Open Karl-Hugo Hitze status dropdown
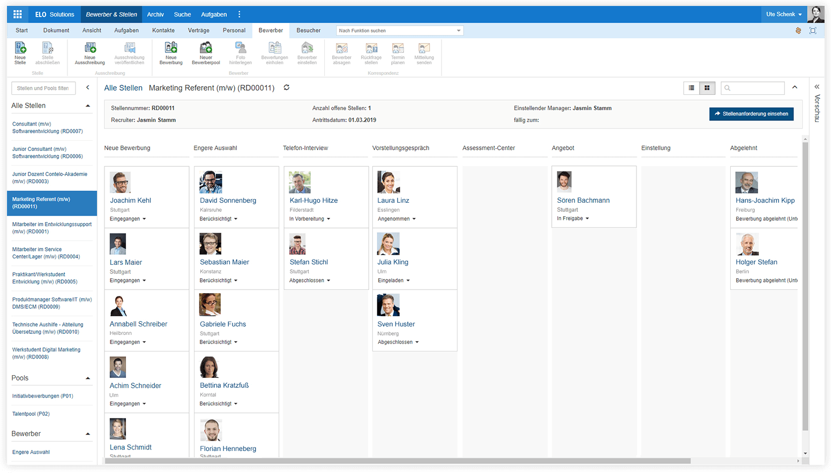The width and height of the screenshot is (831, 473). pyautogui.click(x=310, y=219)
